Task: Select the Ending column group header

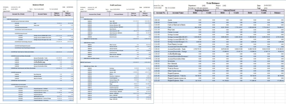Action: pos(264,10)
